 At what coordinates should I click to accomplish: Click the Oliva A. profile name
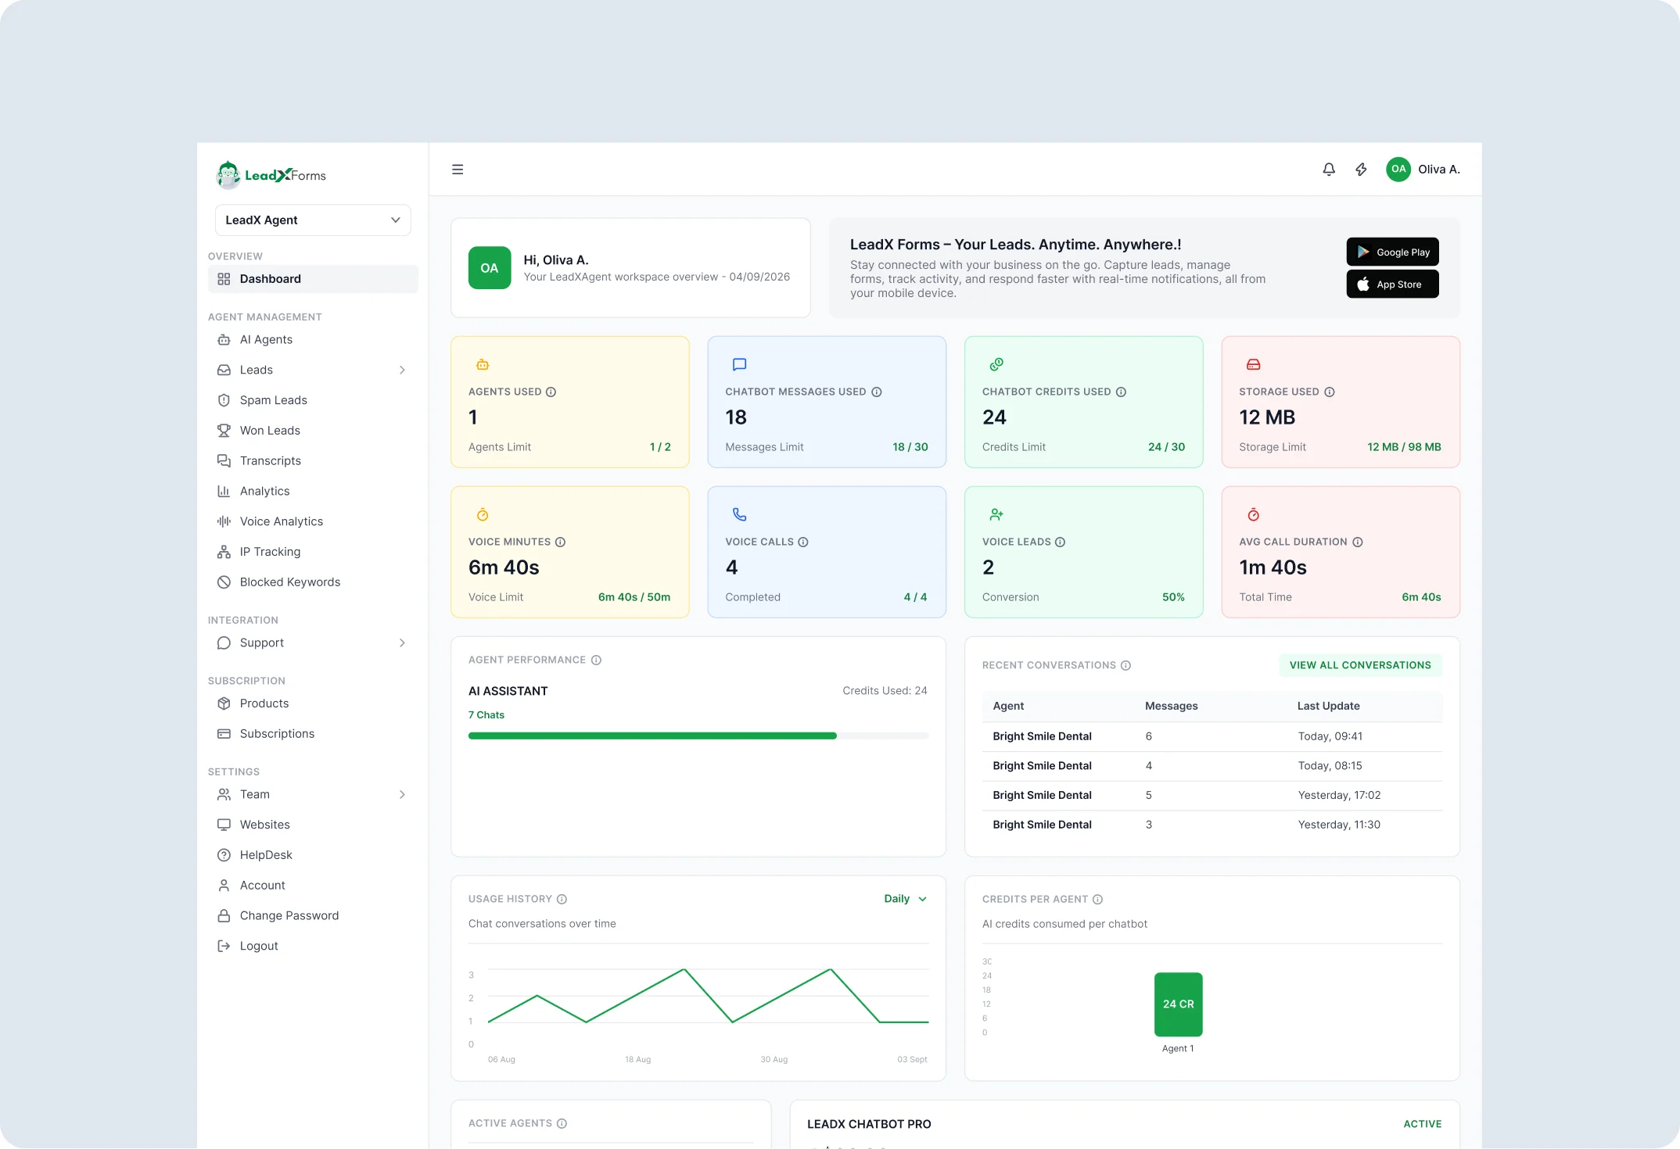coord(1439,170)
